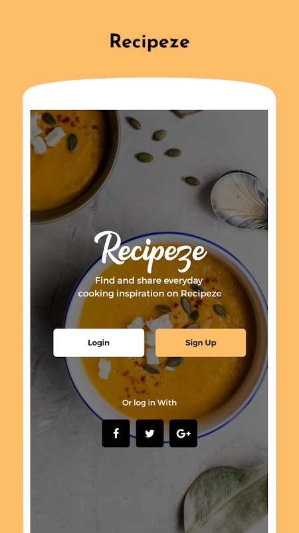Log in with the Twitter bird icon
Viewport: 299px width, 533px height.
(149, 433)
